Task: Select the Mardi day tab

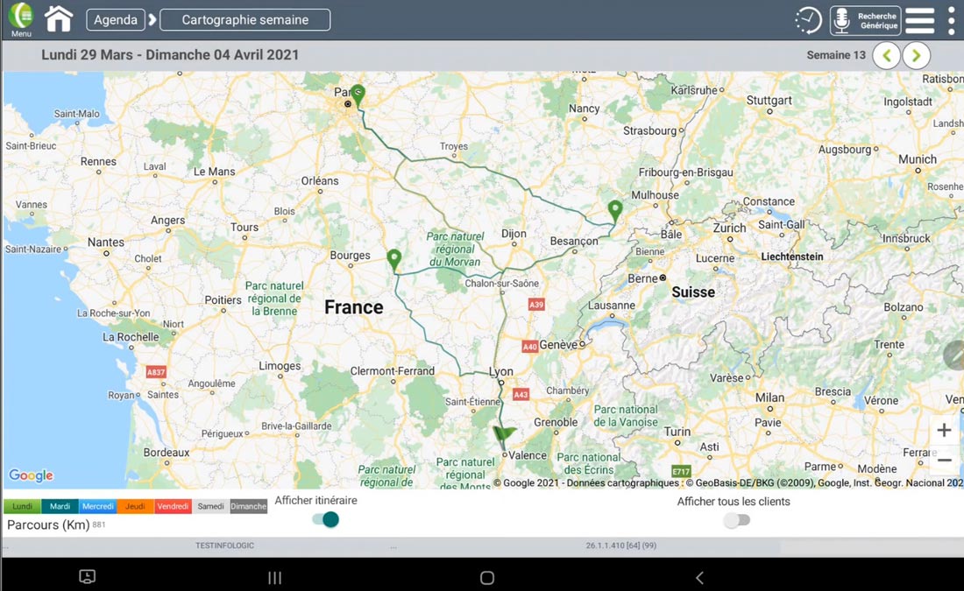Action: [60, 506]
